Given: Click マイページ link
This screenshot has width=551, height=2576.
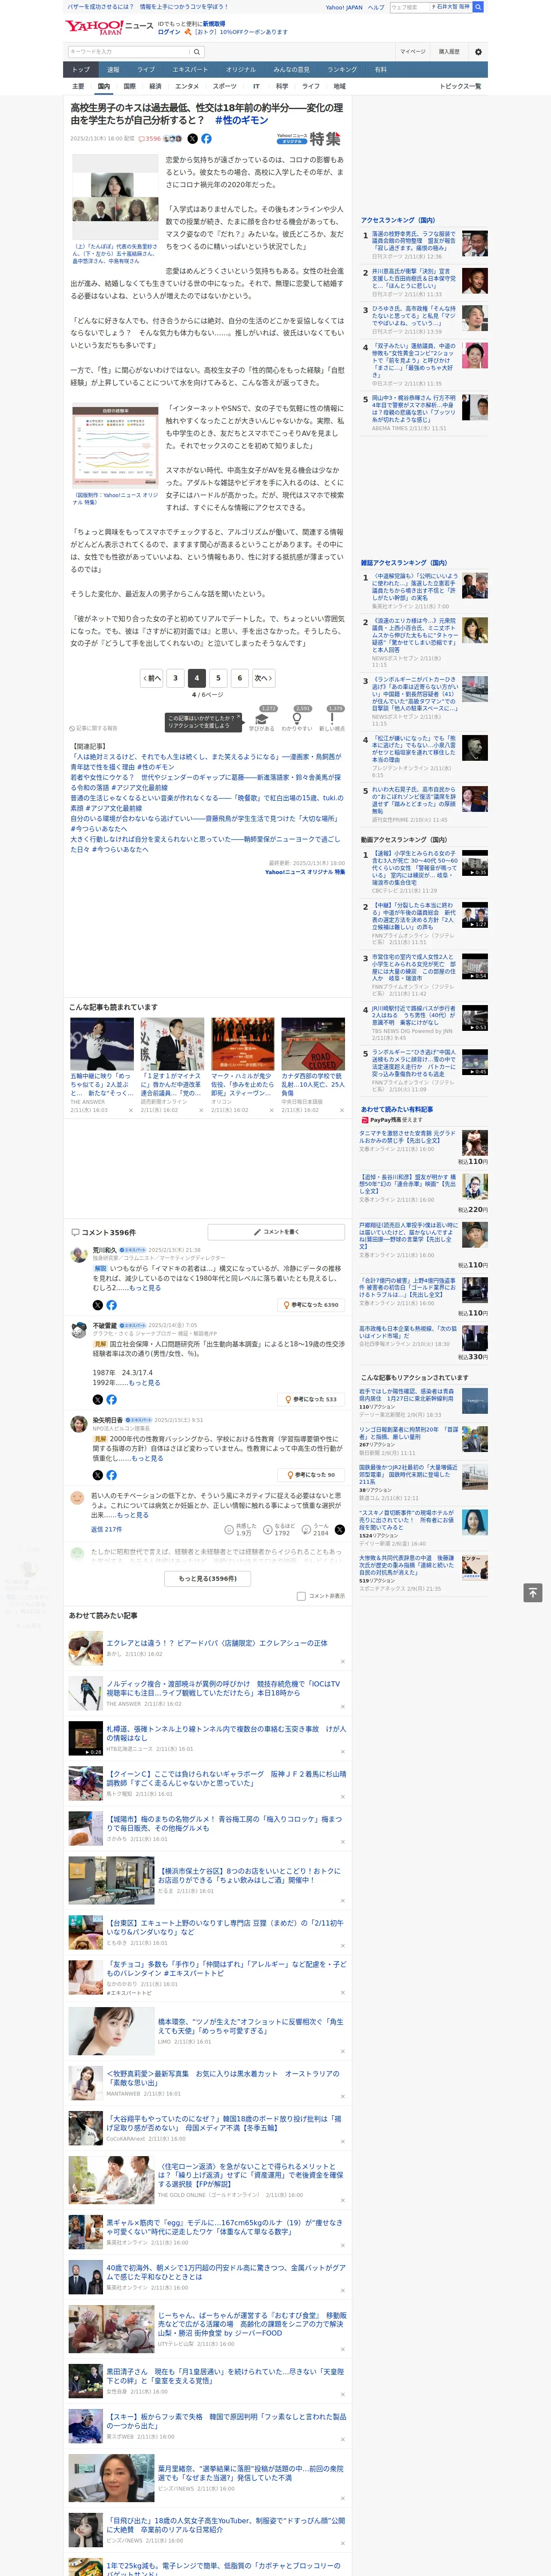Looking at the screenshot, I should pyautogui.click(x=413, y=51).
